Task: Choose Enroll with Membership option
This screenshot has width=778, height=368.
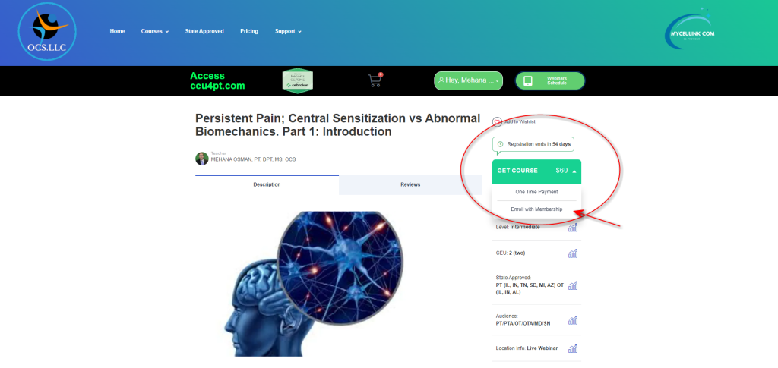Action: tap(536, 209)
